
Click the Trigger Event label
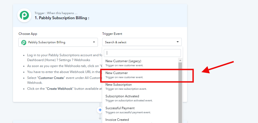[x=112, y=34]
